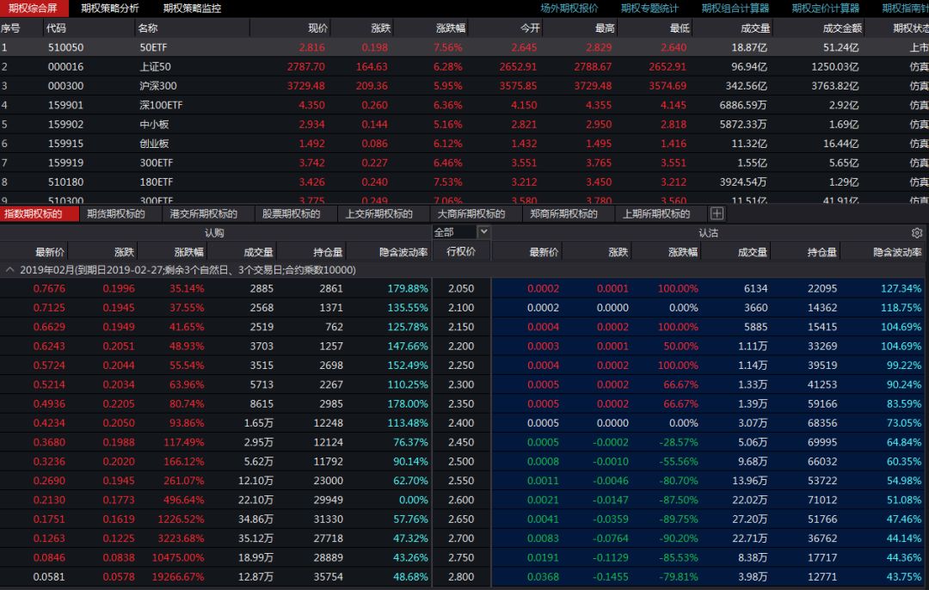Collapse the 2019年02月 expiry group
Viewport: 929px width, 590px height.
10,270
